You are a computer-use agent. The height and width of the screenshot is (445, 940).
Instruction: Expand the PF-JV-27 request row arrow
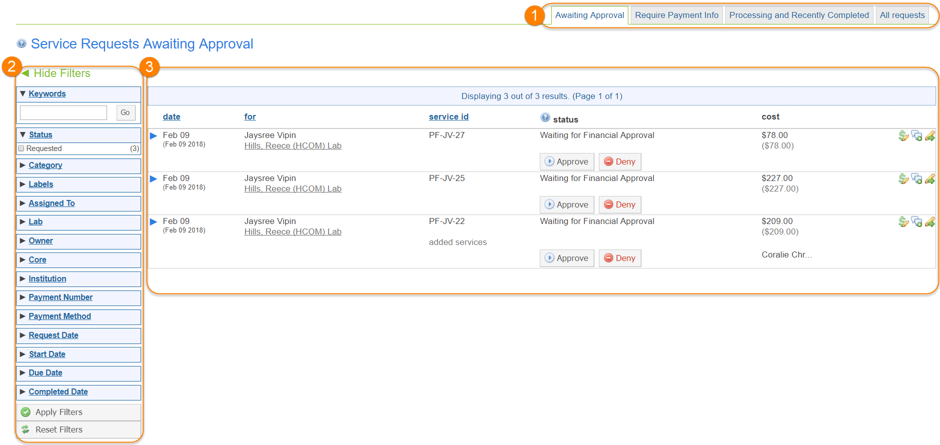point(154,136)
